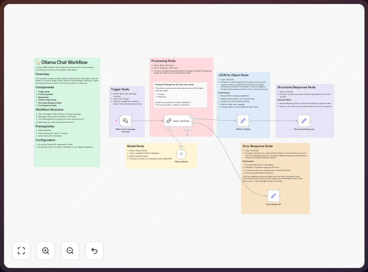Click the 'Ollama Model' label under node
The width and height of the screenshot is (368, 272).
click(181, 162)
